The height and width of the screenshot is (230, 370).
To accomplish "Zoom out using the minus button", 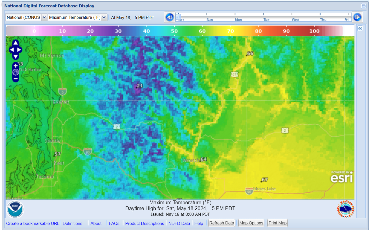I will click(x=16, y=79).
